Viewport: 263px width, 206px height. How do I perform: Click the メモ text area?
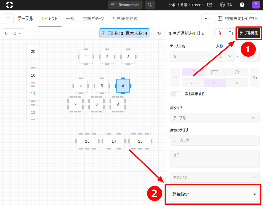click(215, 159)
